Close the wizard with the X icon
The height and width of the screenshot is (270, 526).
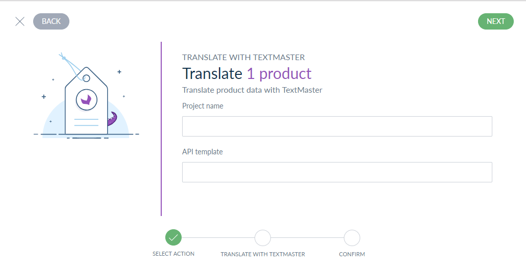coord(20,21)
